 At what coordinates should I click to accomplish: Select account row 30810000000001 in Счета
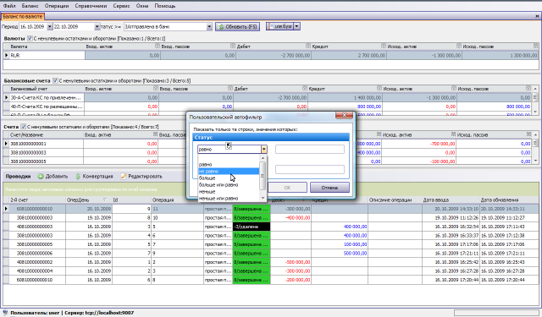coord(268,144)
